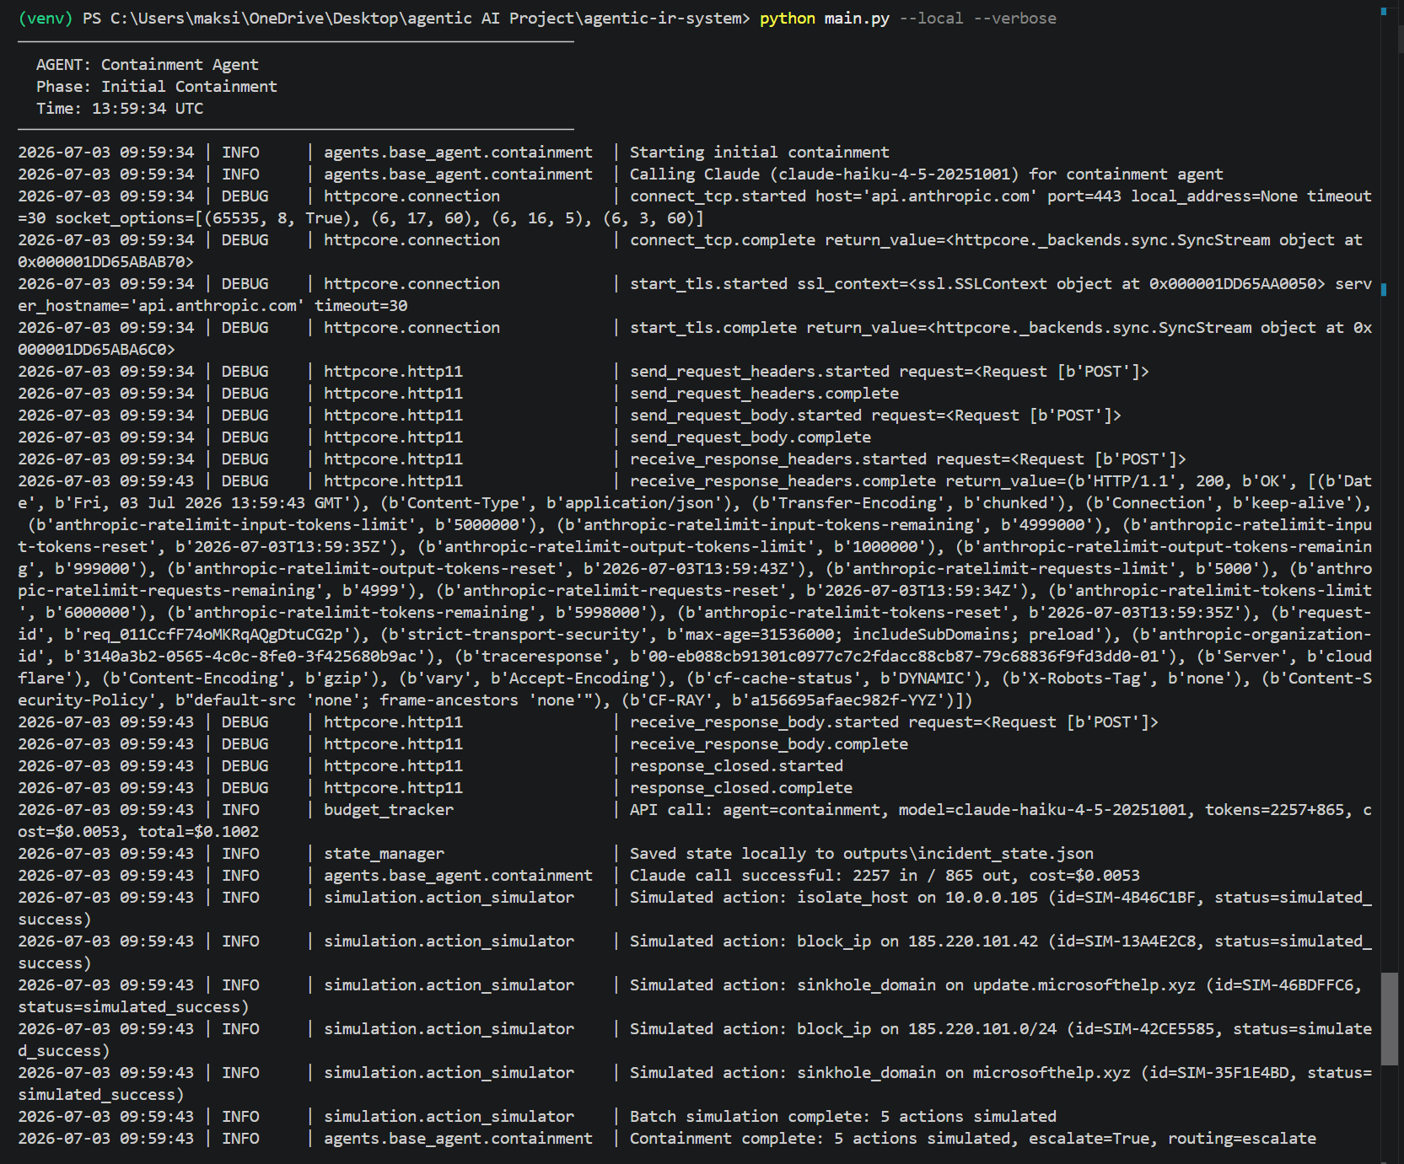Click "keep-alive" connection value
Image resolution: width=1404 pixels, height=1164 pixels.
(x=1298, y=503)
